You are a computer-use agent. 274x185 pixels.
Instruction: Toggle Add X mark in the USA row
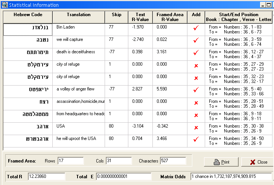point(196,128)
